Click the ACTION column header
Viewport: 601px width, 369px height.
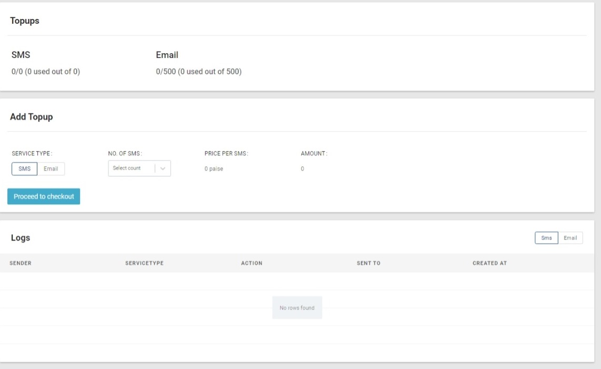(x=252, y=263)
